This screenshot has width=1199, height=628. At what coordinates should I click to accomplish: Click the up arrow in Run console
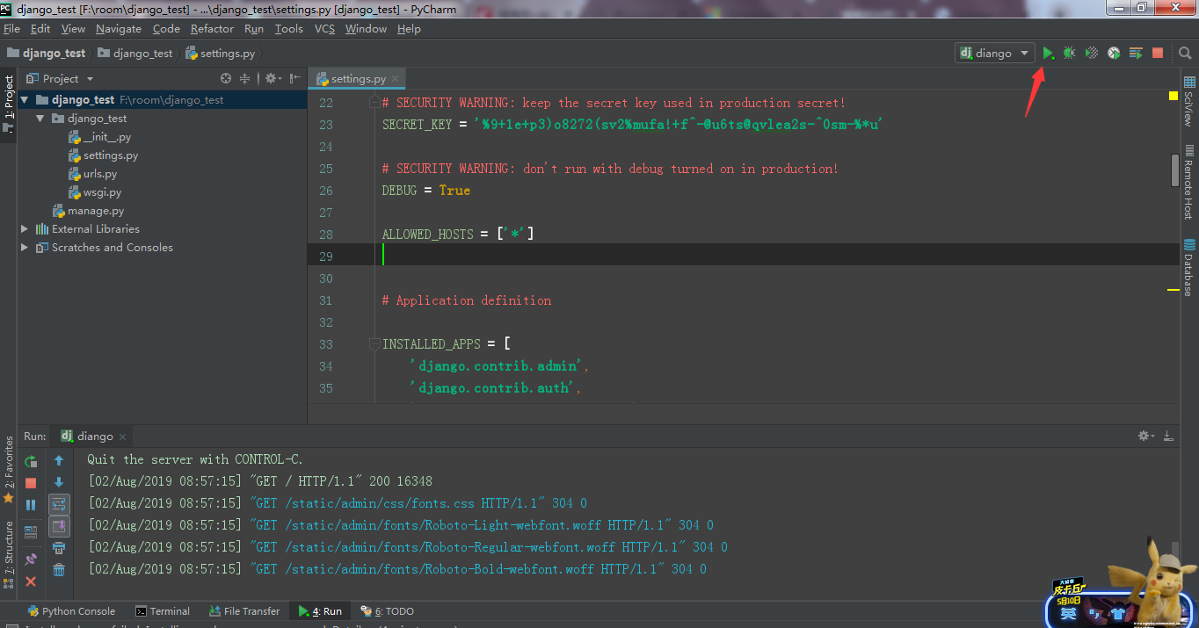(59, 460)
